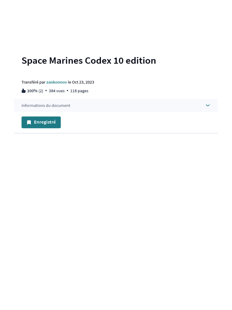Click the document title "Space Marines Codex 10 edition"
This screenshot has width=232, height=310.
coord(89,61)
